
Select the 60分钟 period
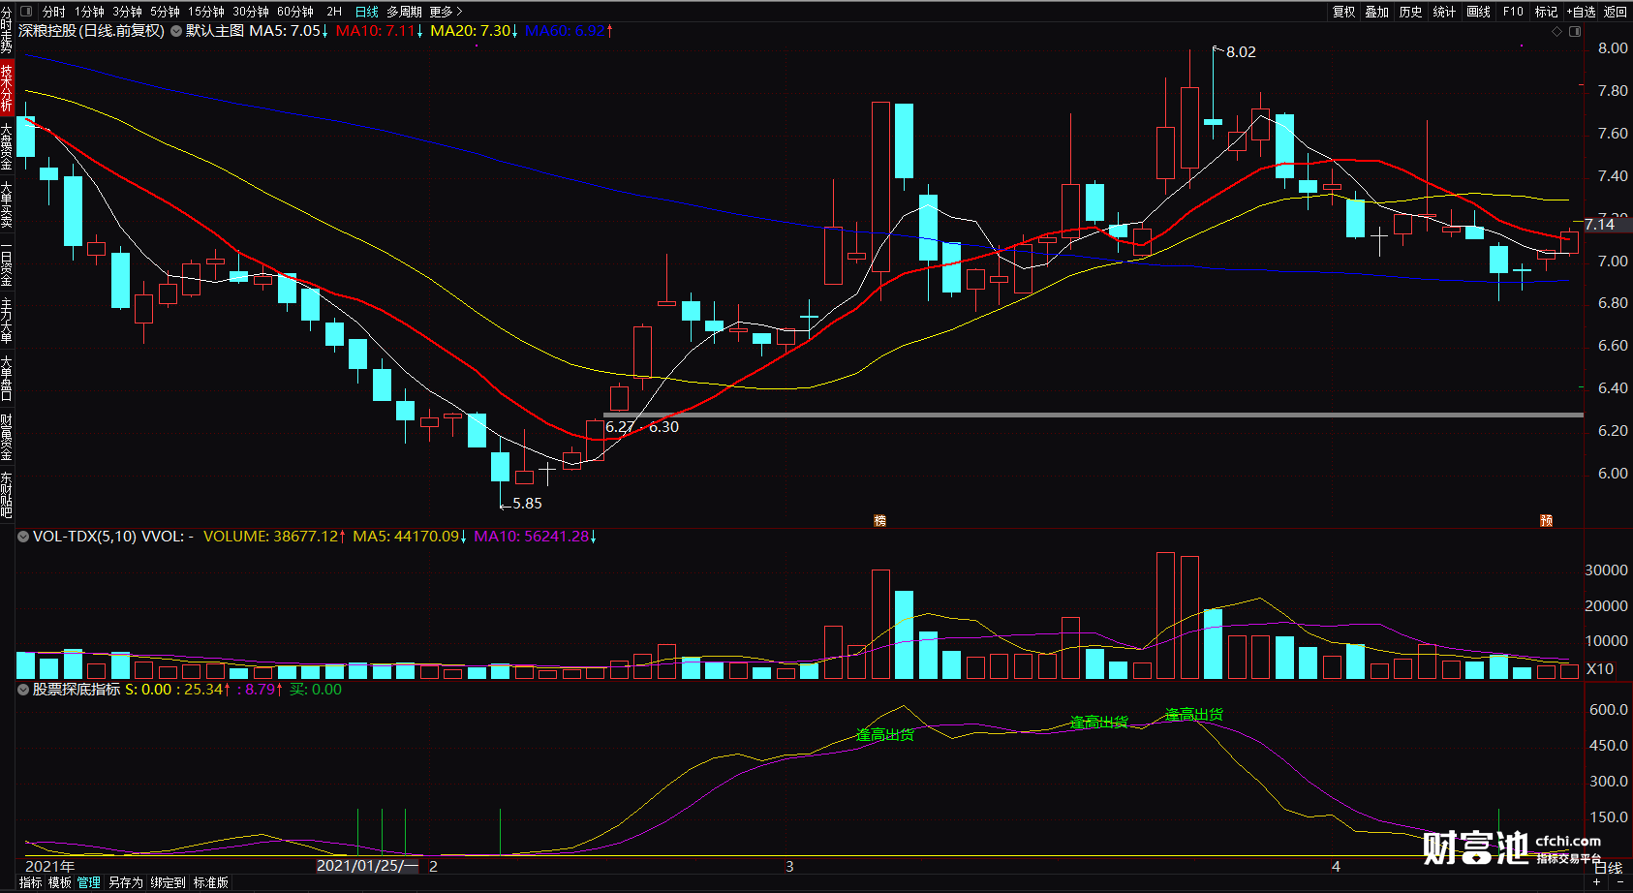pyautogui.click(x=295, y=12)
